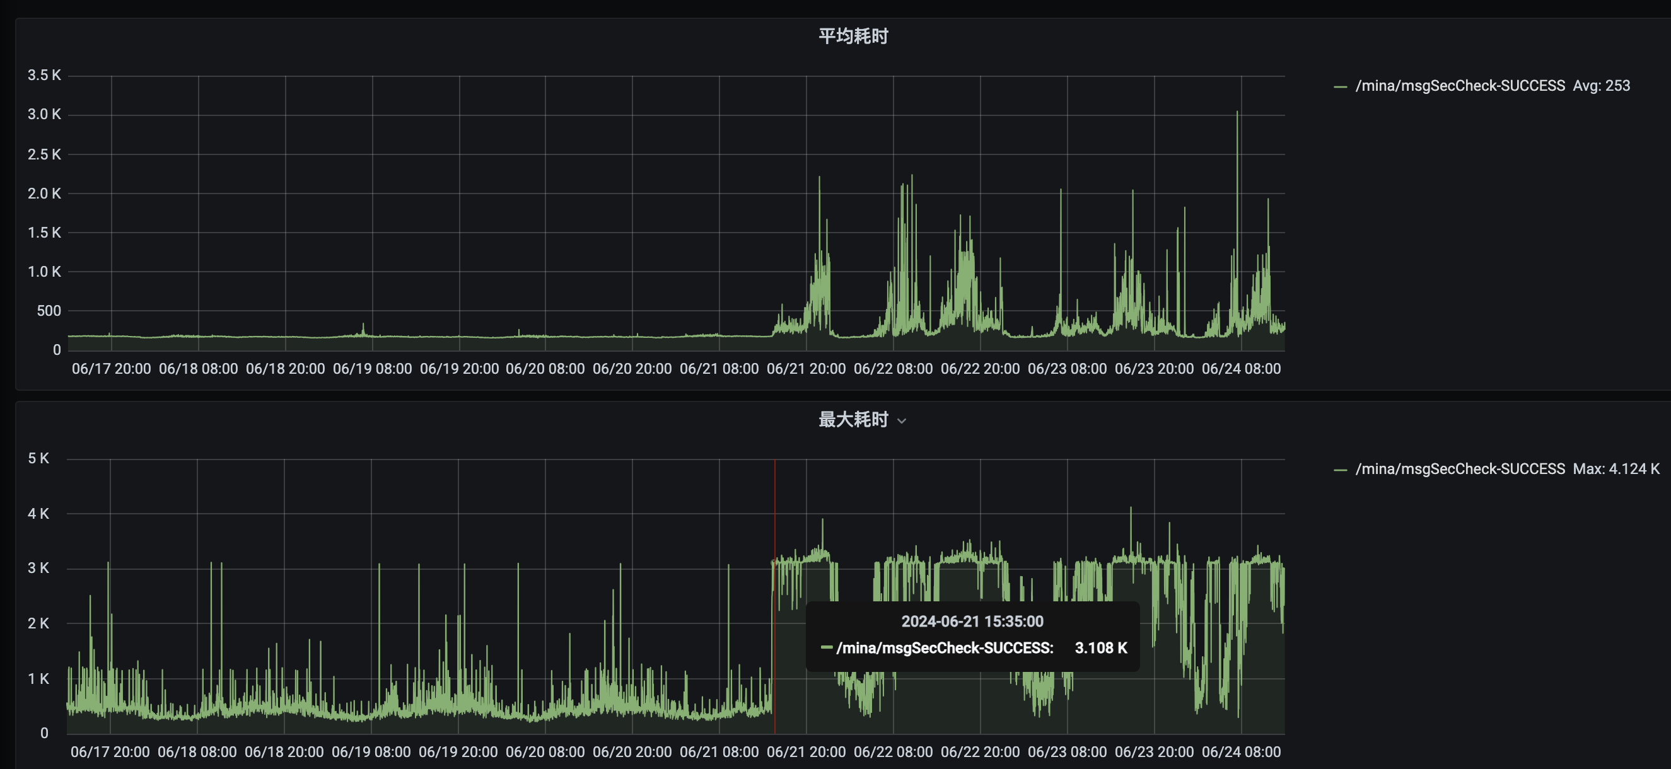Open the 最大耗时 panel title dropdown chevron
Screen dimensions: 1671x769
click(902, 421)
